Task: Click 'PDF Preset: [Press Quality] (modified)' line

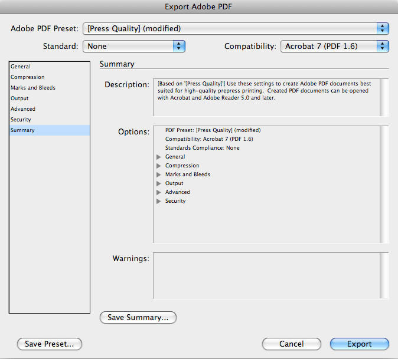Action: [213, 130]
